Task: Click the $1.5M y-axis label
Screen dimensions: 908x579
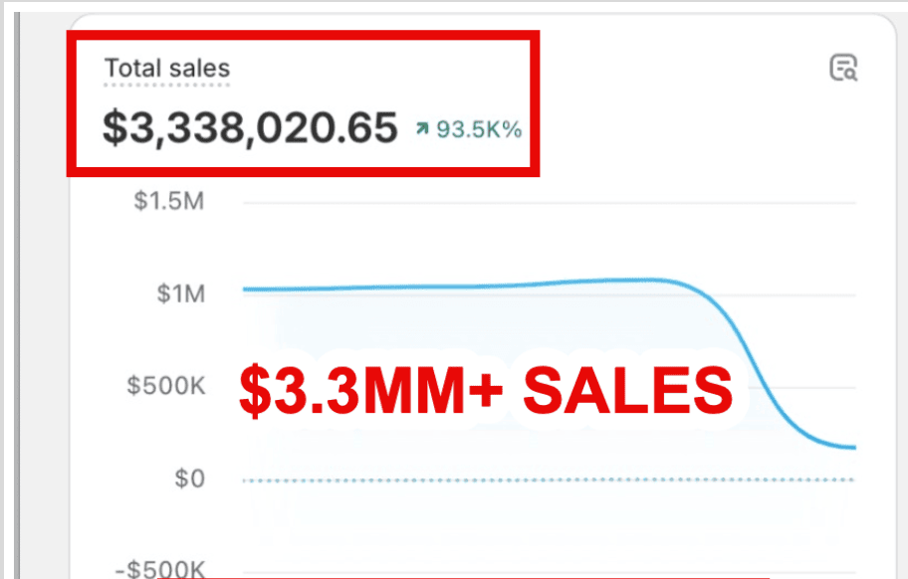Action: [x=167, y=202]
